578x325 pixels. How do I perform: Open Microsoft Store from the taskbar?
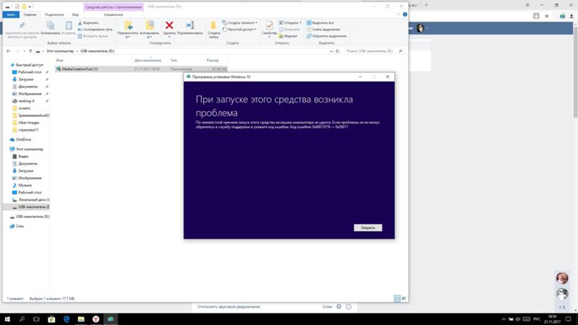(x=51, y=319)
